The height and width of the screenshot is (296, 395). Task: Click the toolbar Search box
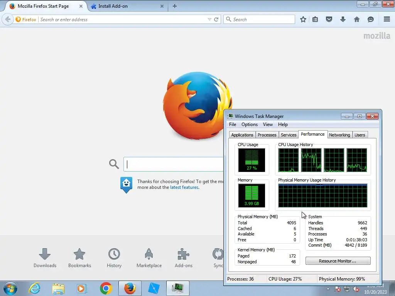click(x=259, y=19)
